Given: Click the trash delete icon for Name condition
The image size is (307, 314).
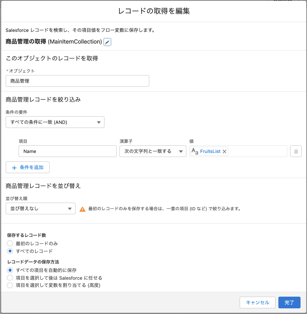Looking at the screenshot, I should tap(296, 151).
